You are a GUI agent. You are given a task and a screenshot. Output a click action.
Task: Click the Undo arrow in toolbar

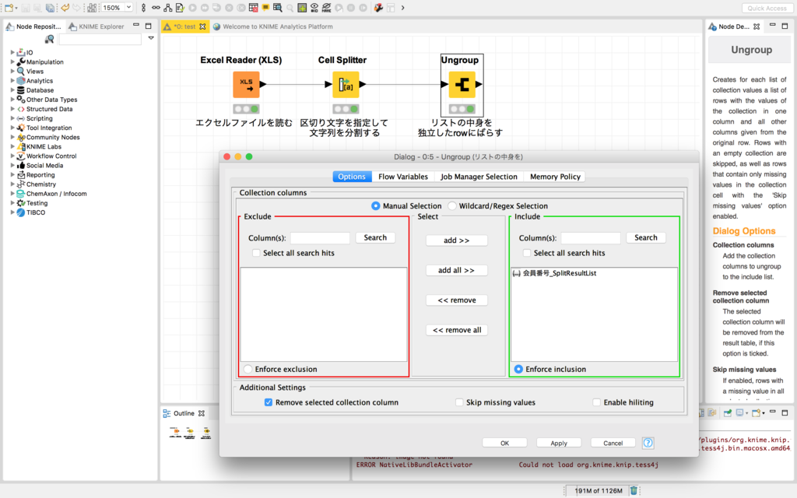65,8
